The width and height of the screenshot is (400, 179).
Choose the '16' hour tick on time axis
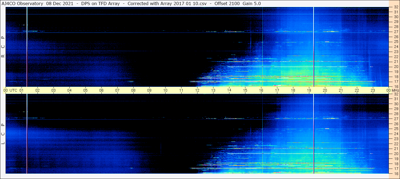(261, 90)
